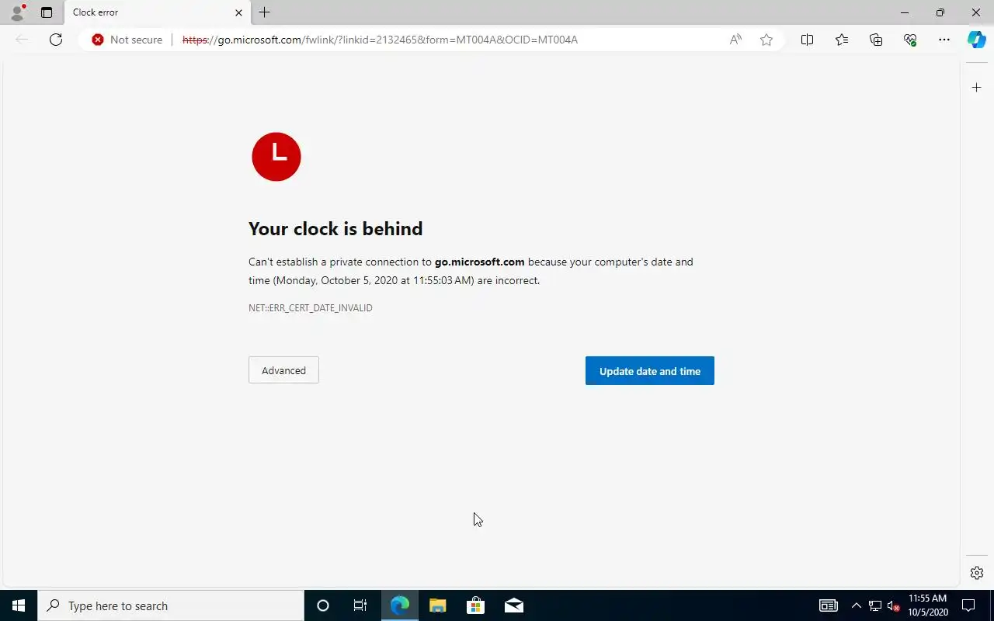Open the Windows Start menu
The width and height of the screenshot is (994, 621).
click(x=19, y=605)
